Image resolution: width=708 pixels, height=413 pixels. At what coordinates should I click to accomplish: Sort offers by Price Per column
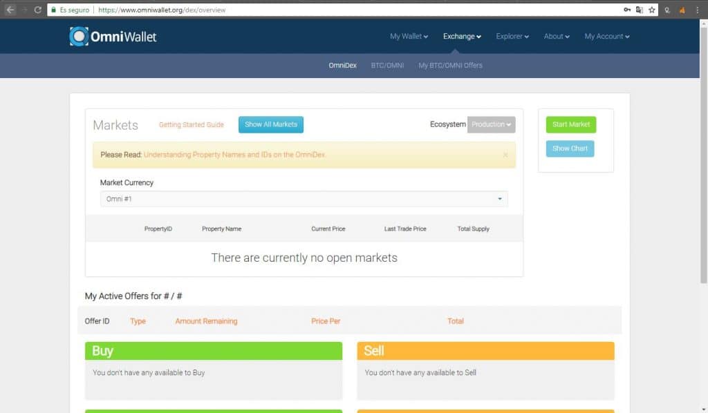tap(326, 321)
